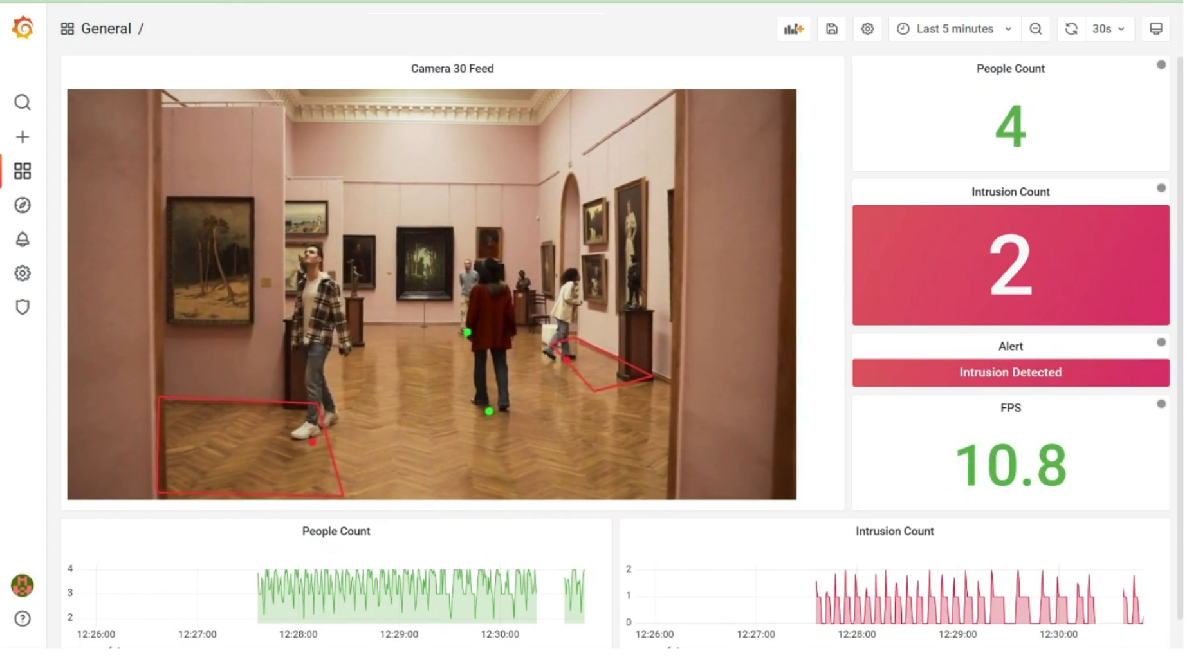Image resolution: width=1187 pixels, height=666 pixels.
Task: Open the Configuration gear in sidebar
Action: (23, 273)
